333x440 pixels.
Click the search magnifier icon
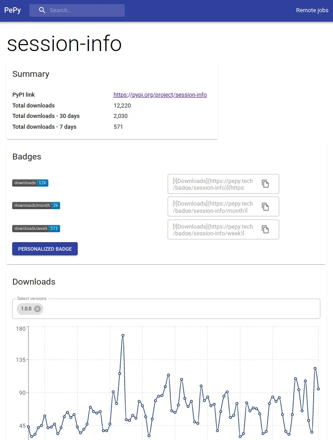click(42, 10)
